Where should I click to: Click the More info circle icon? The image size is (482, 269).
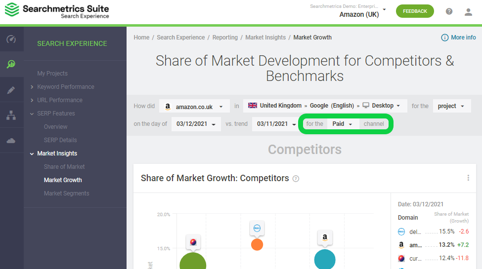click(444, 38)
